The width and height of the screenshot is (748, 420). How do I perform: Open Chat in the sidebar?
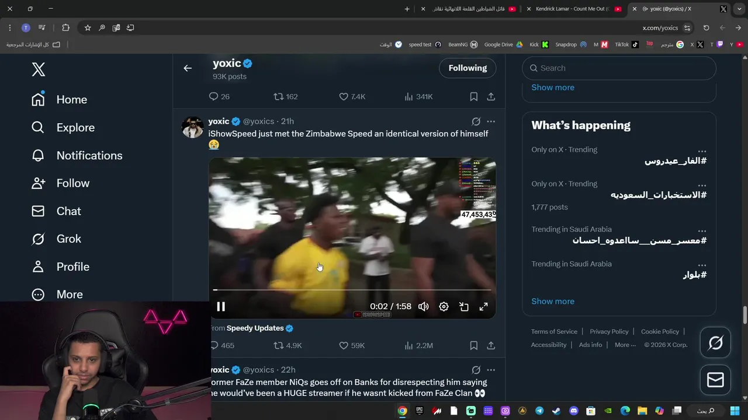tap(56, 211)
